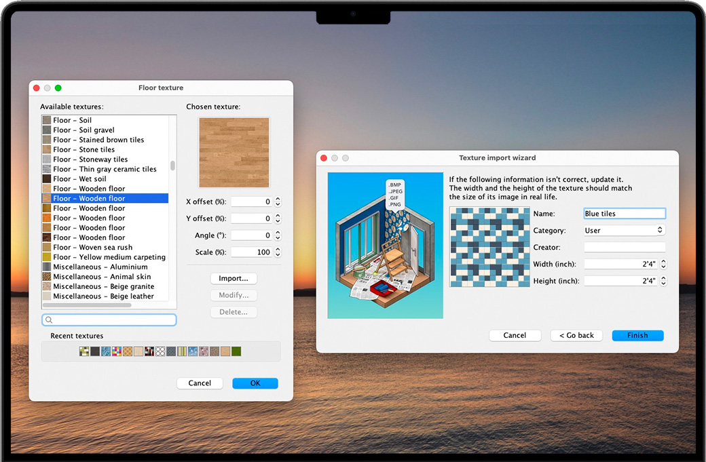Click the Name field containing Blue tiles
The height and width of the screenshot is (462, 706).
click(x=625, y=214)
